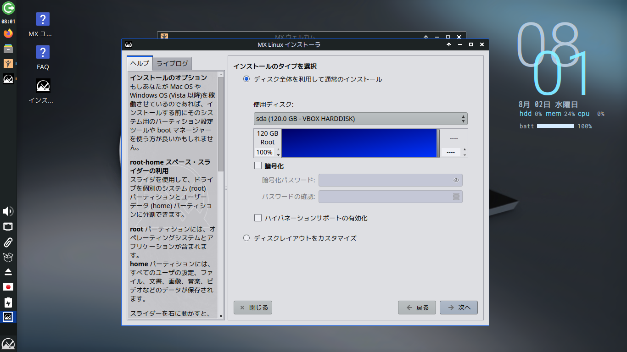
Task: Open the volume control tray icon
Action: coord(8,211)
